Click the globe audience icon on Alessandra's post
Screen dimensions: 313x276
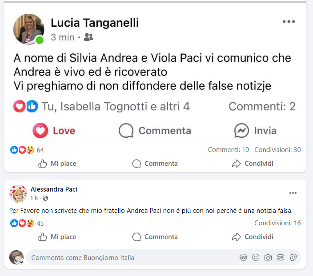click(x=45, y=198)
